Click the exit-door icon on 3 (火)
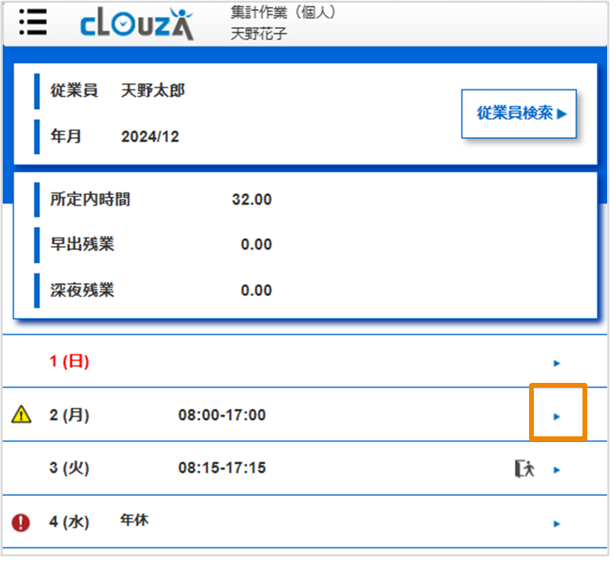This screenshot has width=616, height=563. click(x=524, y=469)
